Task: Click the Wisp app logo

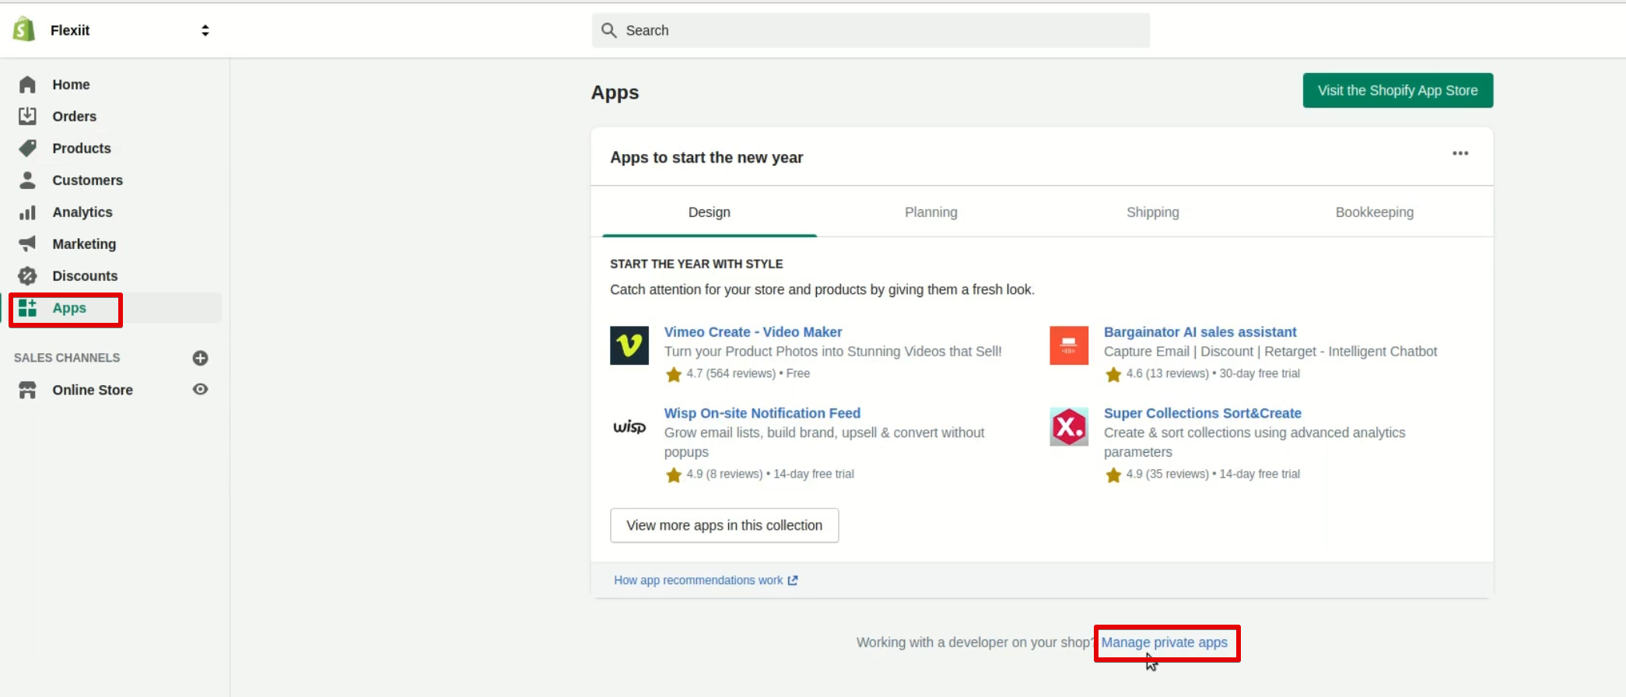Action: pyautogui.click(x=629, y=426)
